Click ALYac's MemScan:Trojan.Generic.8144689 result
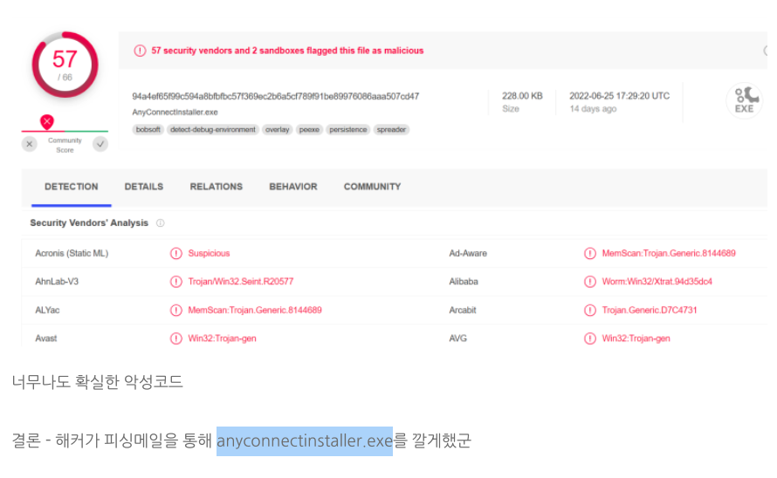The height and width of the screenshot is (478, 777). pos(255,311)
